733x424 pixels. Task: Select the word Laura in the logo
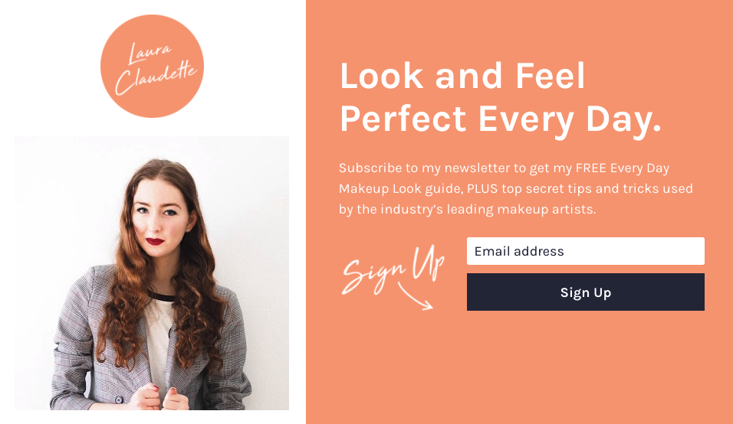point(150,53)
